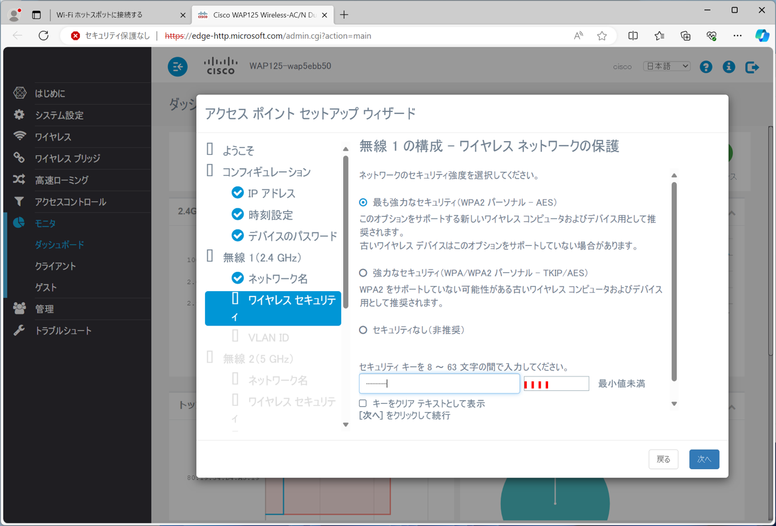
Task: Click the logout icon in header
Action: (x=752, y=67)
